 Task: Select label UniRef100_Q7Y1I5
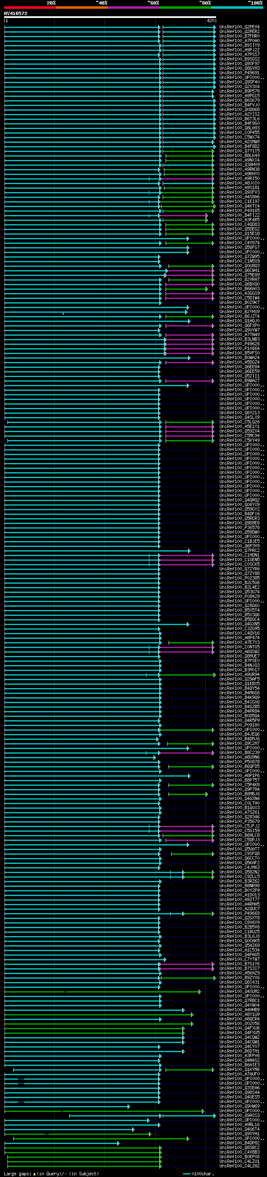tap(239, 151)
